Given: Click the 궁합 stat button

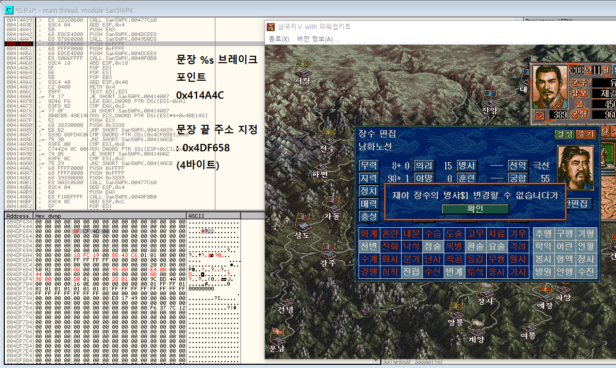Looking at the screenshot, I should (x=518, y=178).
